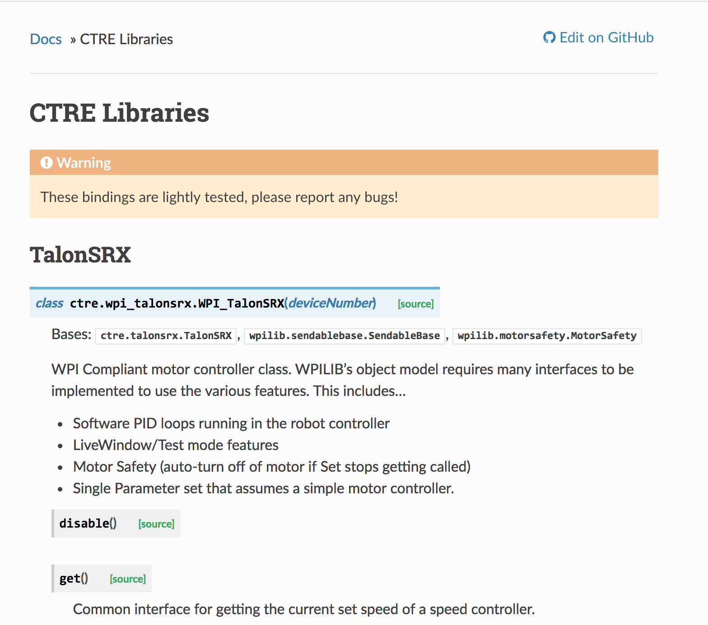This screenshot has height=625, width=708.
Task: Click the lightly tested bindings warning text
Action: [219, 197]
